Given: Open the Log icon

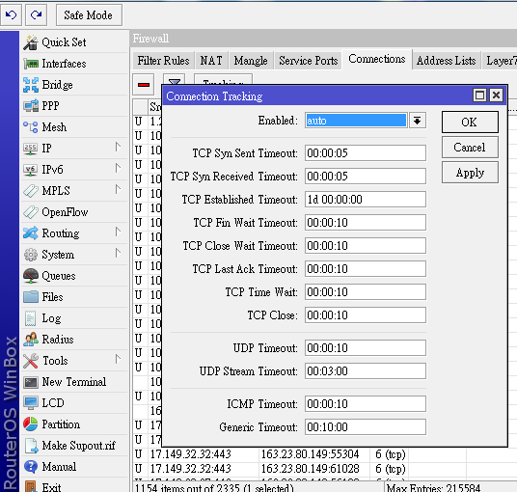Looking at the screenshot, I should coord(31,318).
